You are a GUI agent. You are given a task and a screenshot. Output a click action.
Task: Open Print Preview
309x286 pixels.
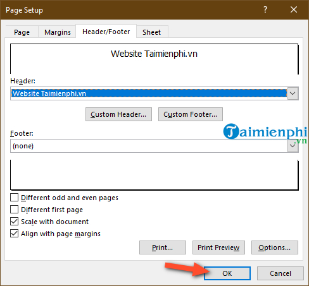click(x=218, y=247)
